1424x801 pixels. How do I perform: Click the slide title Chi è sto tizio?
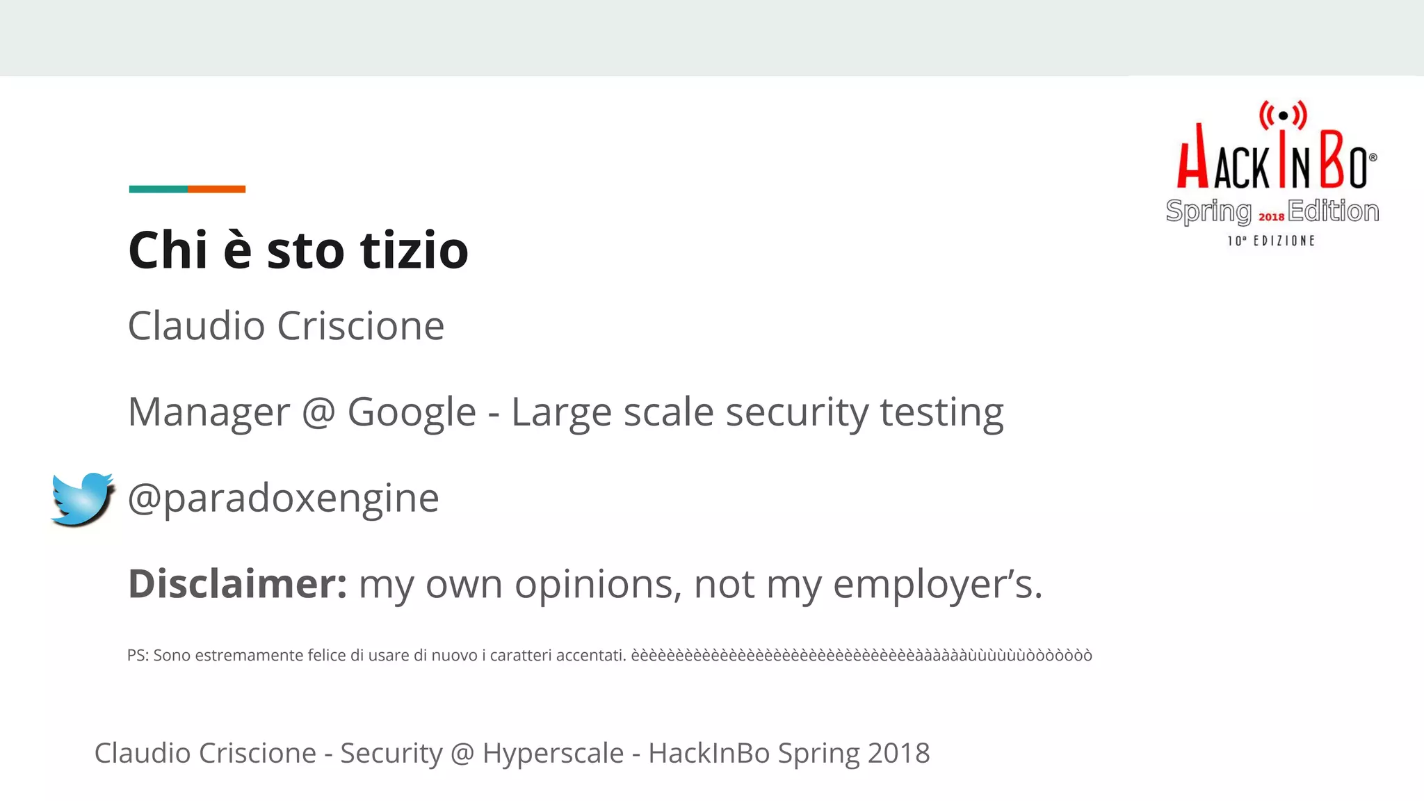point(298,250)
